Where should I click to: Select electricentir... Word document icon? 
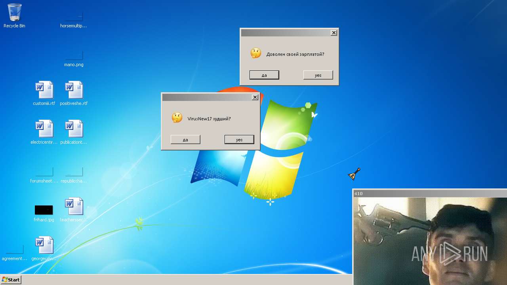(x=44, y=132)
